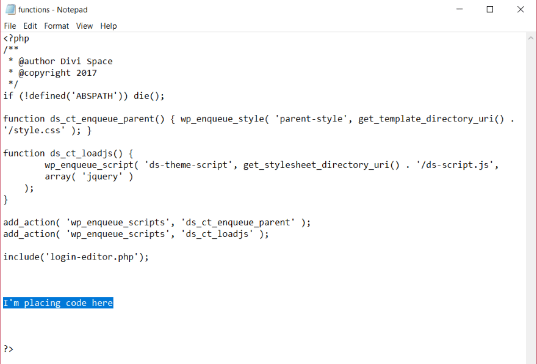Open the View menu
The width and height of the screenshot is (537, 364).
[x=85, y=26]
